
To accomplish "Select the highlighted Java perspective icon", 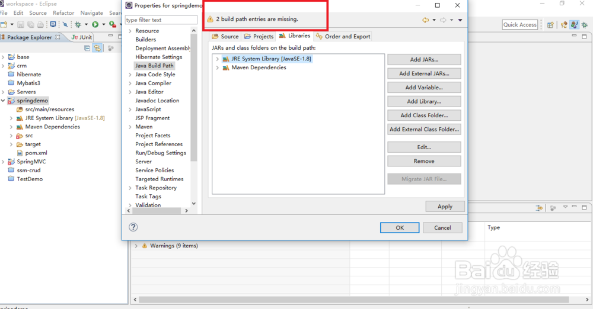I will 574,25.
